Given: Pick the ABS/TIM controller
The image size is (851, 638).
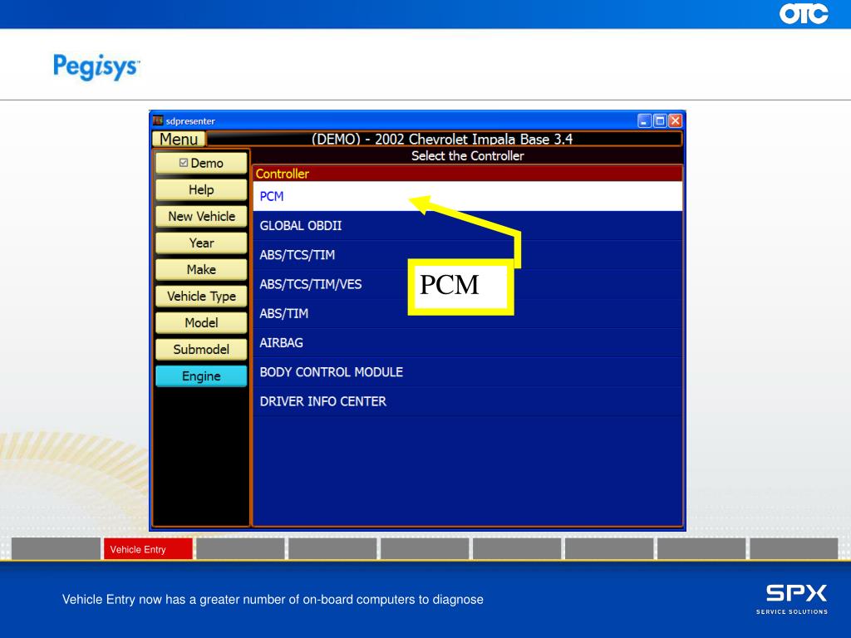Looking at the screenshot, I should [x=467, y=313].
